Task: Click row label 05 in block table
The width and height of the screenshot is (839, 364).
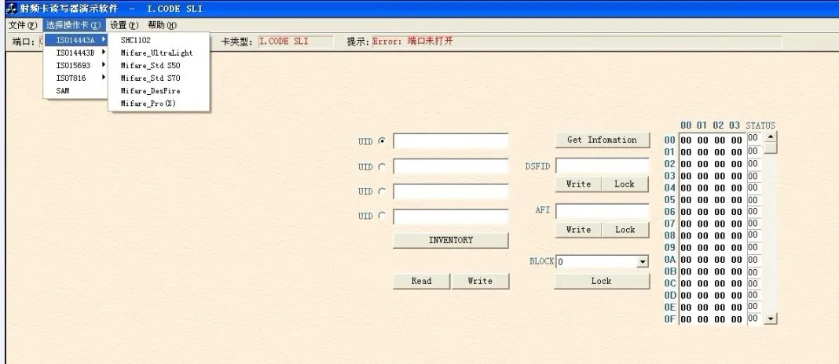Action: (670, 200)
